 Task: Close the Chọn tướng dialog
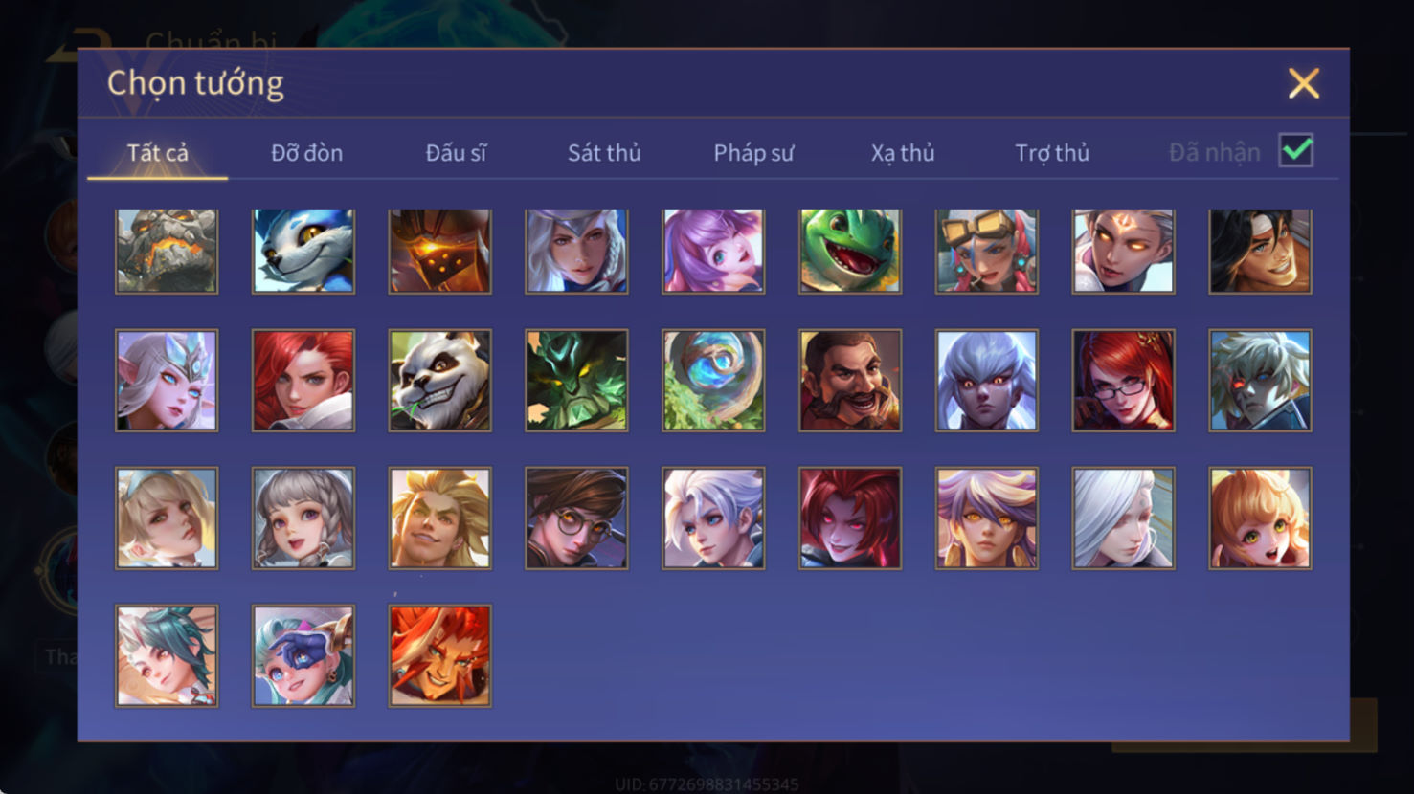pyautogui.click(x=1304, y=83)
